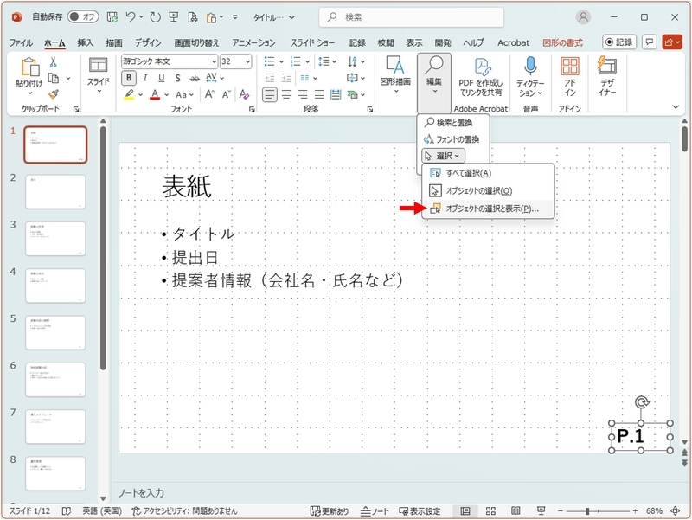This screenshot has height=520, width=692.
Task: Click the 記録 record button
Action: (619, 42)
